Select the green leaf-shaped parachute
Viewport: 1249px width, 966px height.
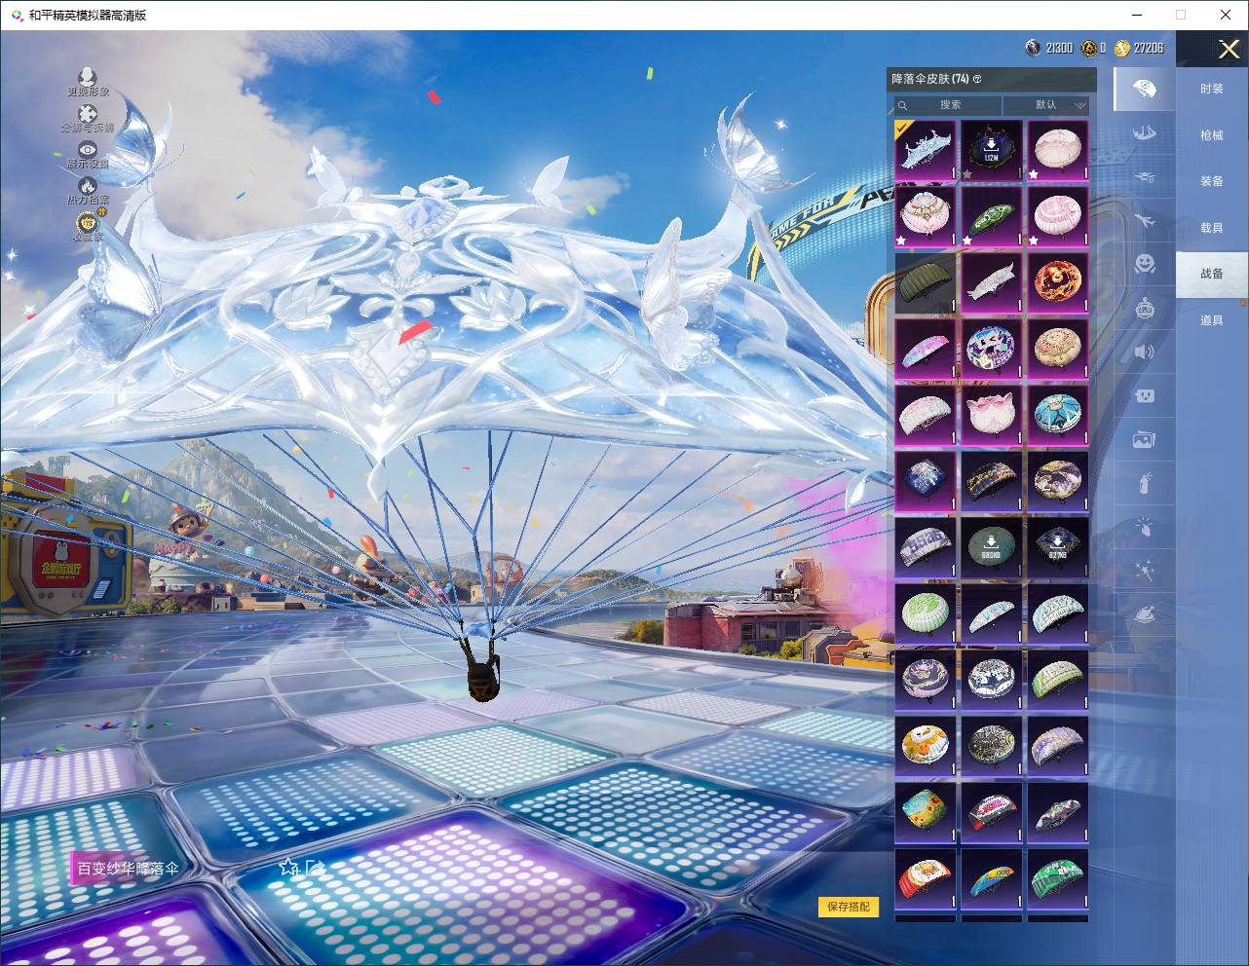[992, 217]
